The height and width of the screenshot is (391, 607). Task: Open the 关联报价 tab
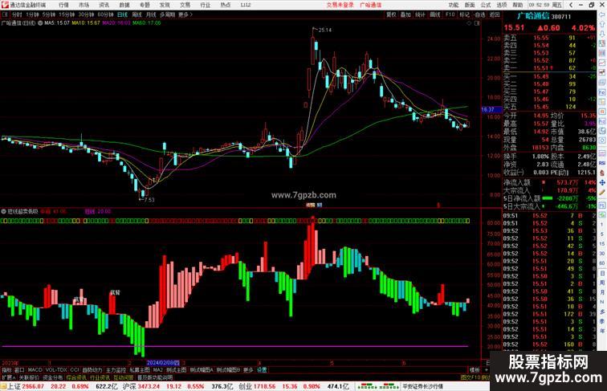point(30,377)
